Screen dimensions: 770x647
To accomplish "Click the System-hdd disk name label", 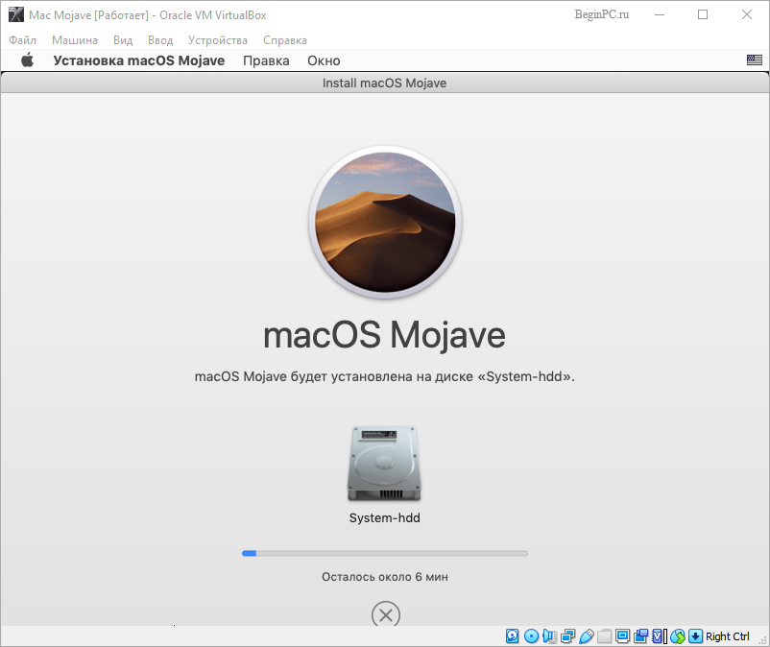I will click(384, 518).
